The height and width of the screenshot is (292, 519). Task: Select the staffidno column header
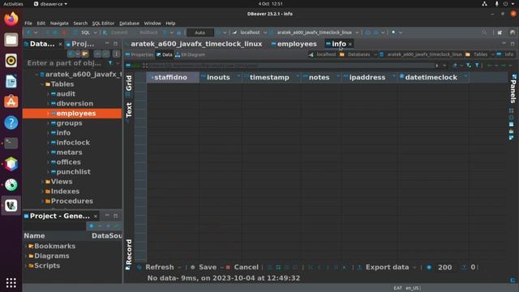(173, 77)
